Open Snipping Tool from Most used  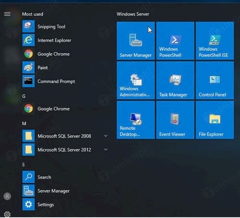coord(66,26)
